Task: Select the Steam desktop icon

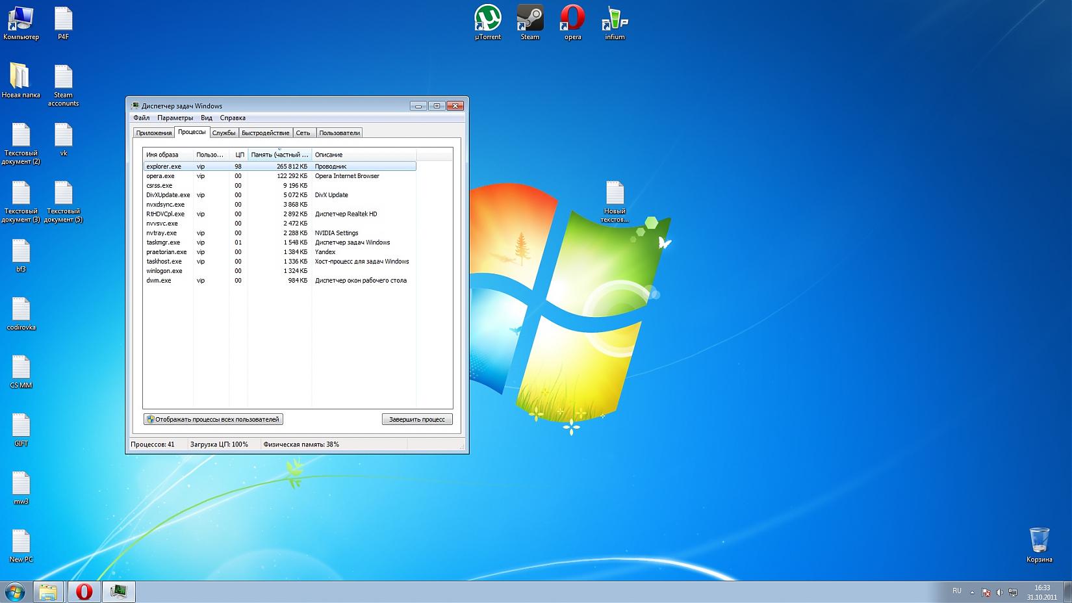Action: pyautogui.click(x=530, y=19)
